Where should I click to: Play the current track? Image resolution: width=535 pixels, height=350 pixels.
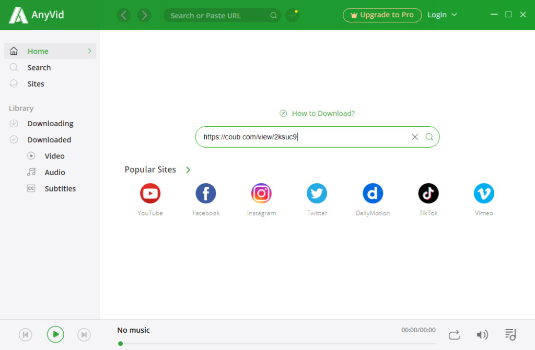tap(55, 334)
